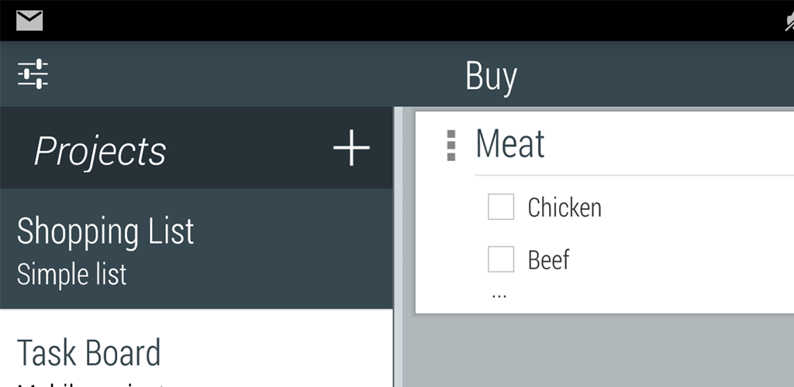Click the separator line under Meat
The height and width of the screenshot is (387, 794).
pyautogui.click(x=632, y=176)
